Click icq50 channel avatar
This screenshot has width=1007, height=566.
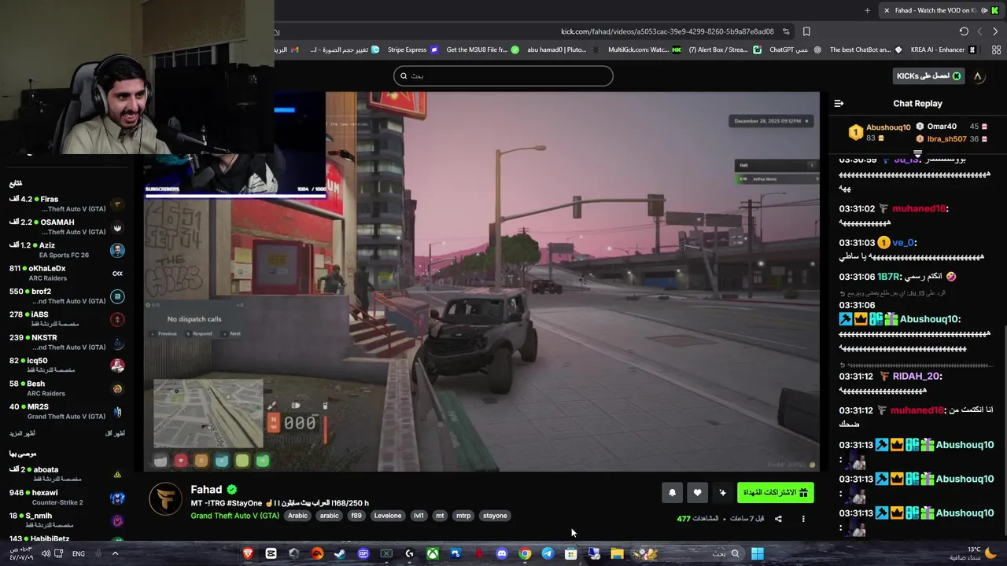tap(117, 366)
